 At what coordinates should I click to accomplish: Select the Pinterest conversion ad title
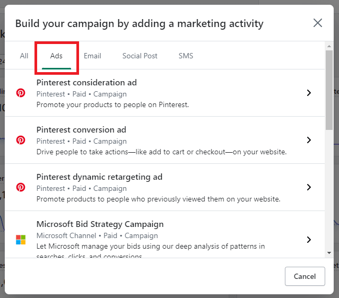pos(81,130)
